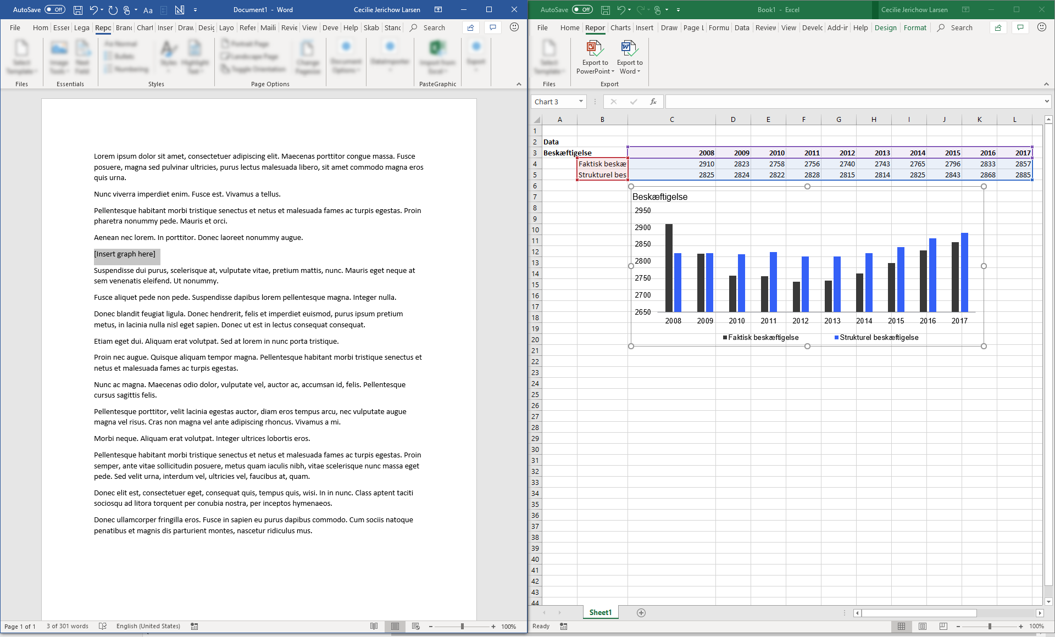Switch Word to Web Layout view
Viewport: 1055px width, 637px height.
(416, 626)
